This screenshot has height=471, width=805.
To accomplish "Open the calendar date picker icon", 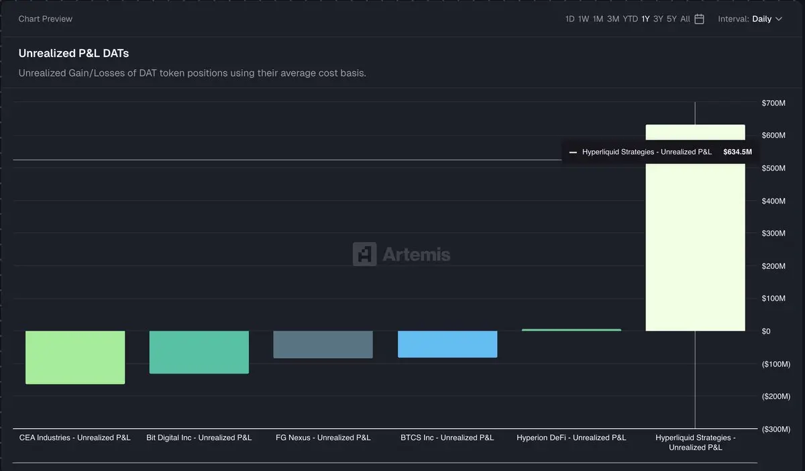I will click(x=699, y=19).
